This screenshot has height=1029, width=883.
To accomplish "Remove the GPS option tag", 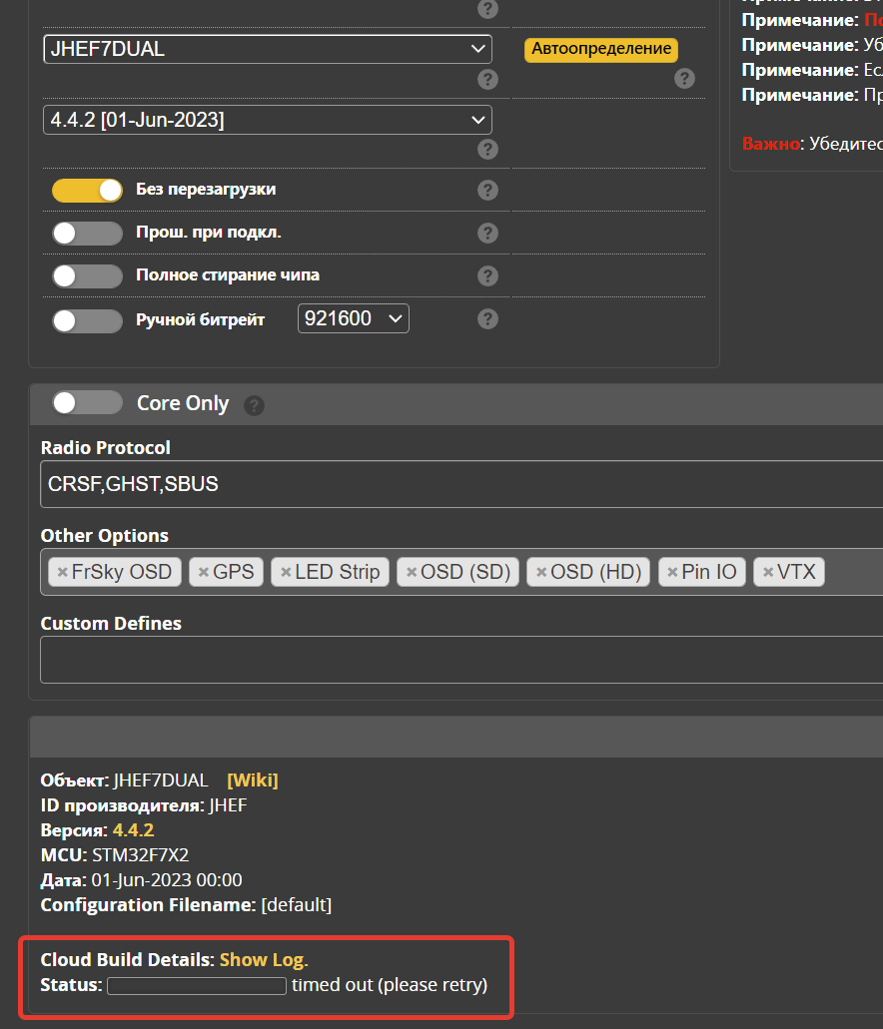I will pos(206,572).
